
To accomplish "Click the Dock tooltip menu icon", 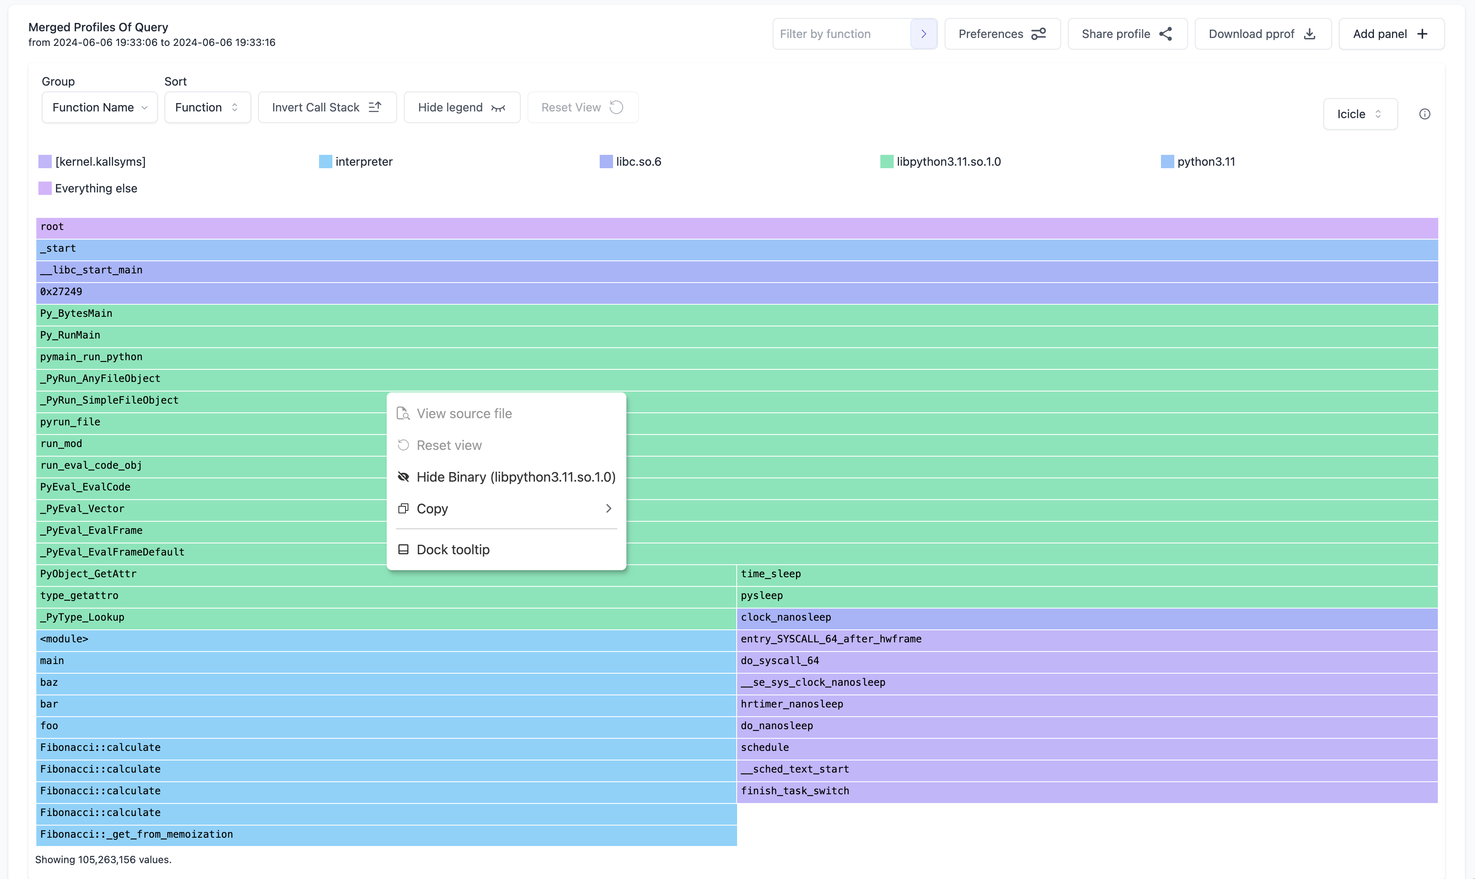I will 403,550.
